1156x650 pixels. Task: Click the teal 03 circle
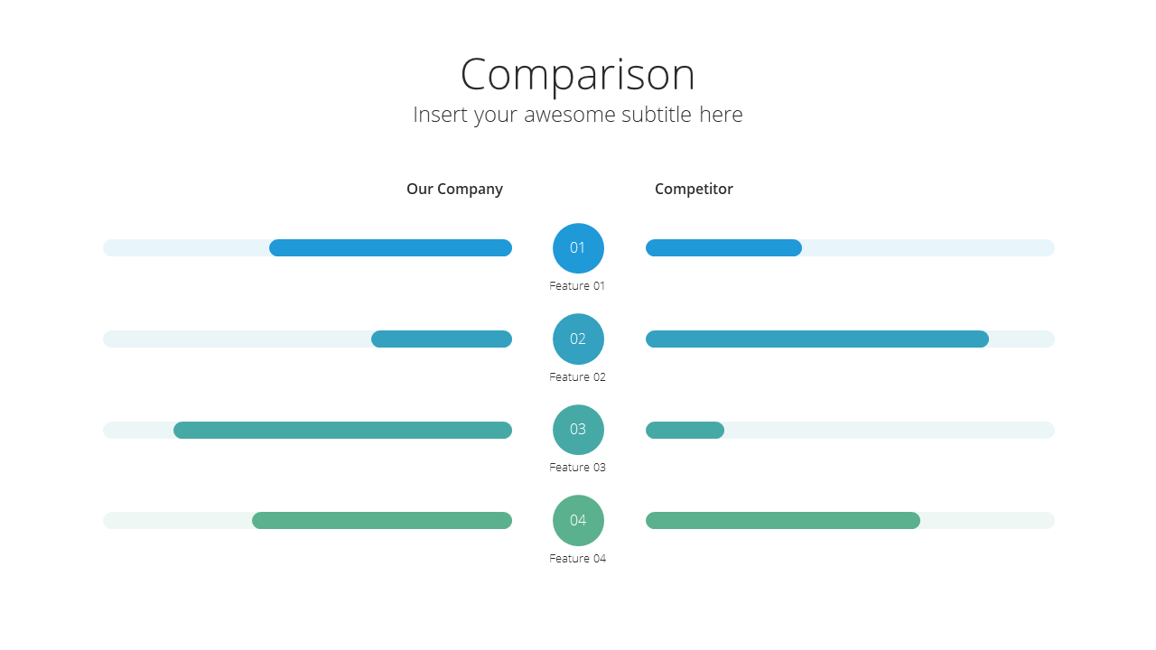(578, 430)
